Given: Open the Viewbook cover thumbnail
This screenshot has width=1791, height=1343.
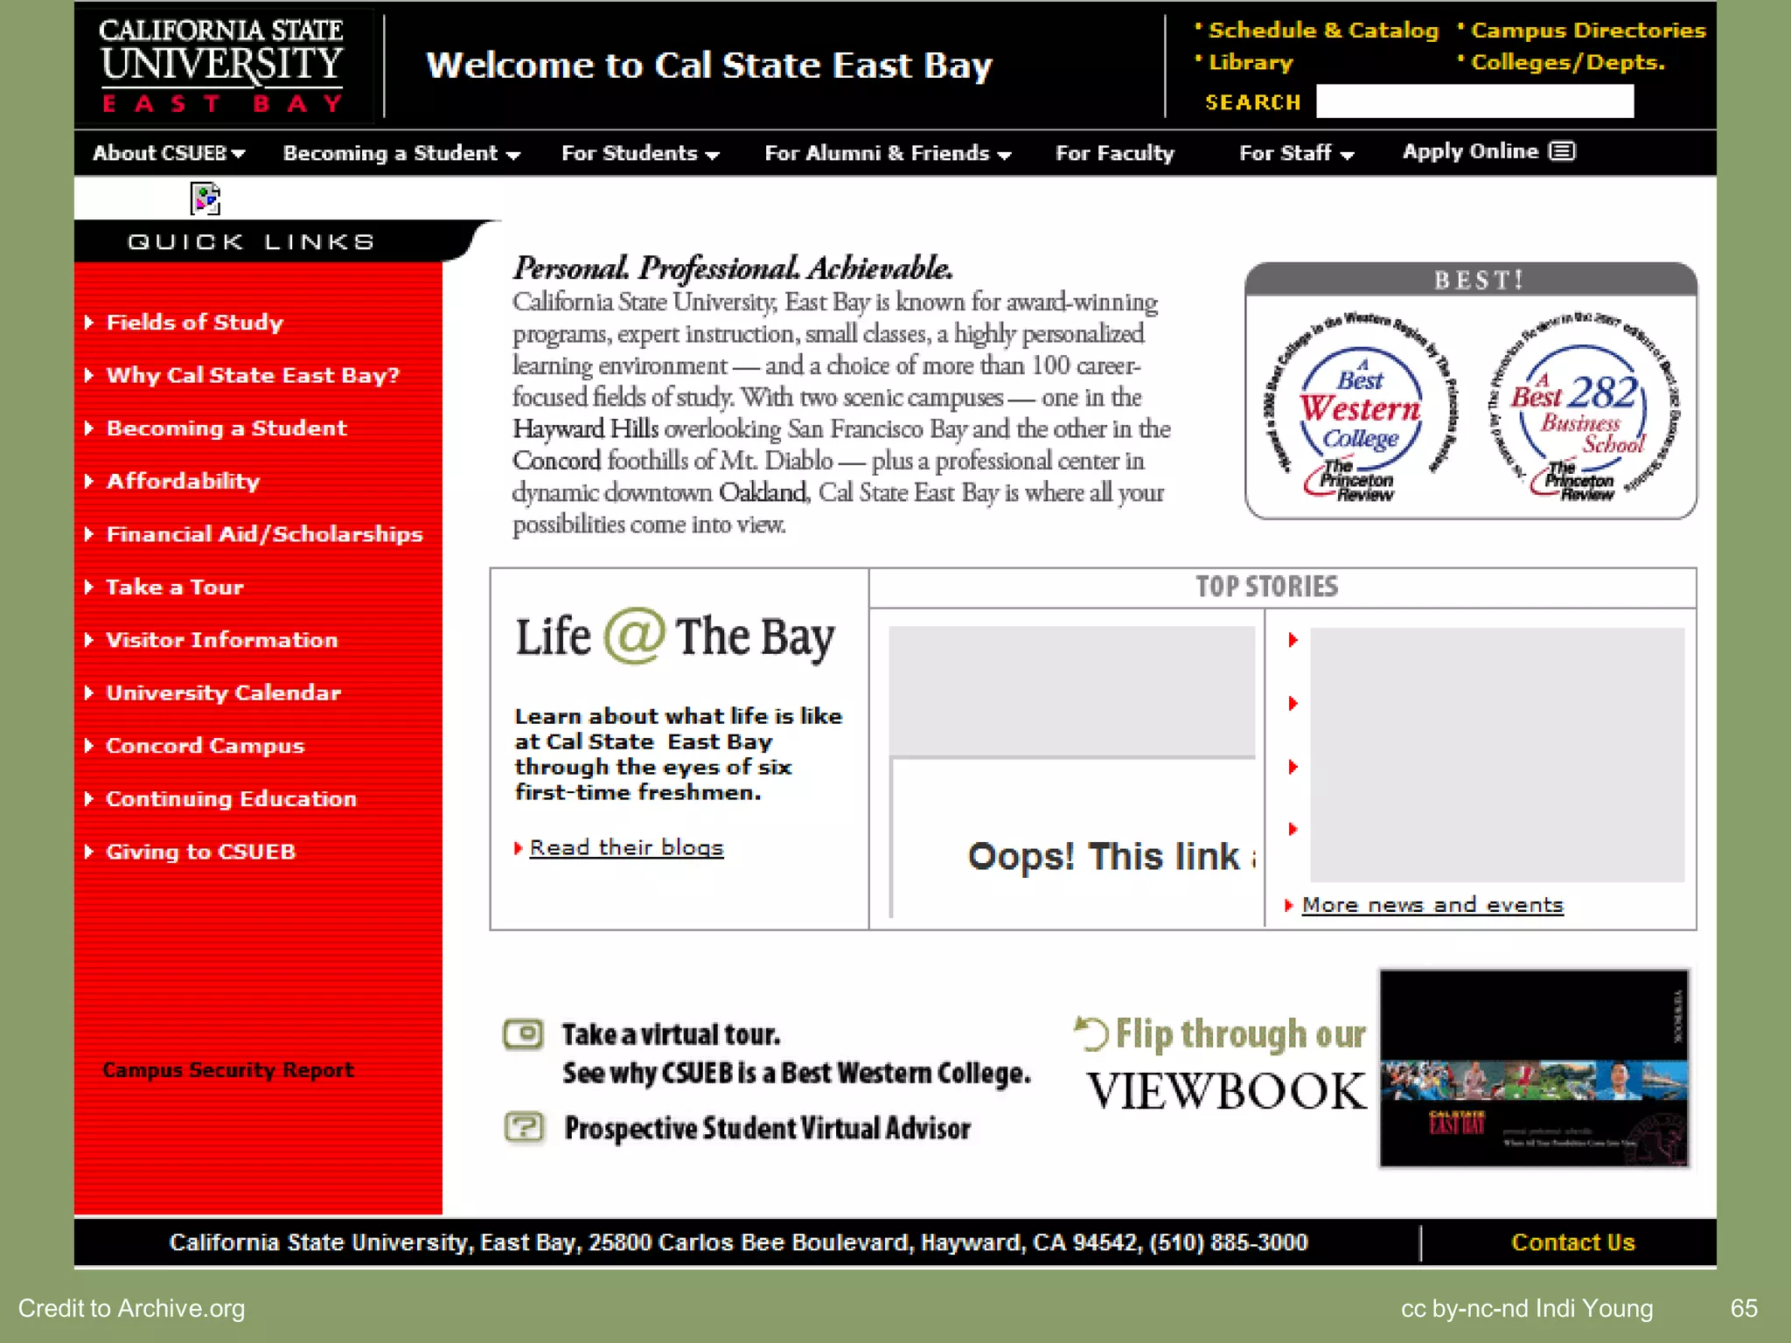Looking at the screenshot, I should pyautogui.click(x=1534, y=1068).
